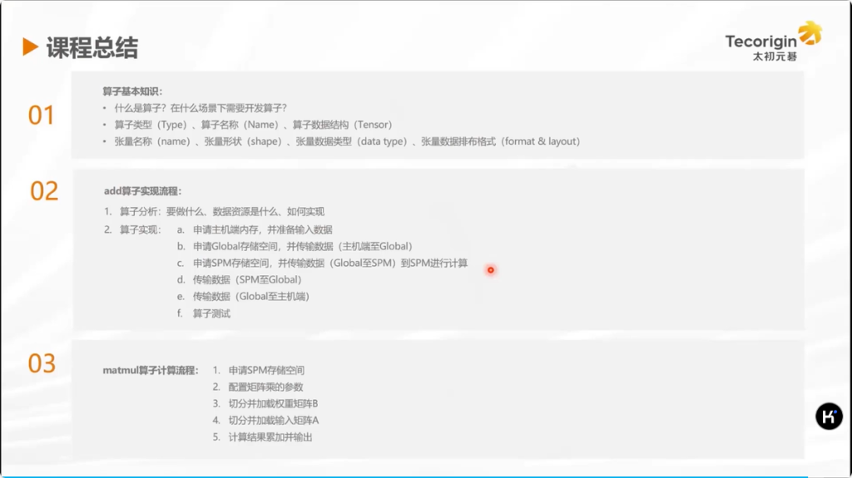
Task: Click the orange Tecorigin logo emblem
Action: pos(810,33)
